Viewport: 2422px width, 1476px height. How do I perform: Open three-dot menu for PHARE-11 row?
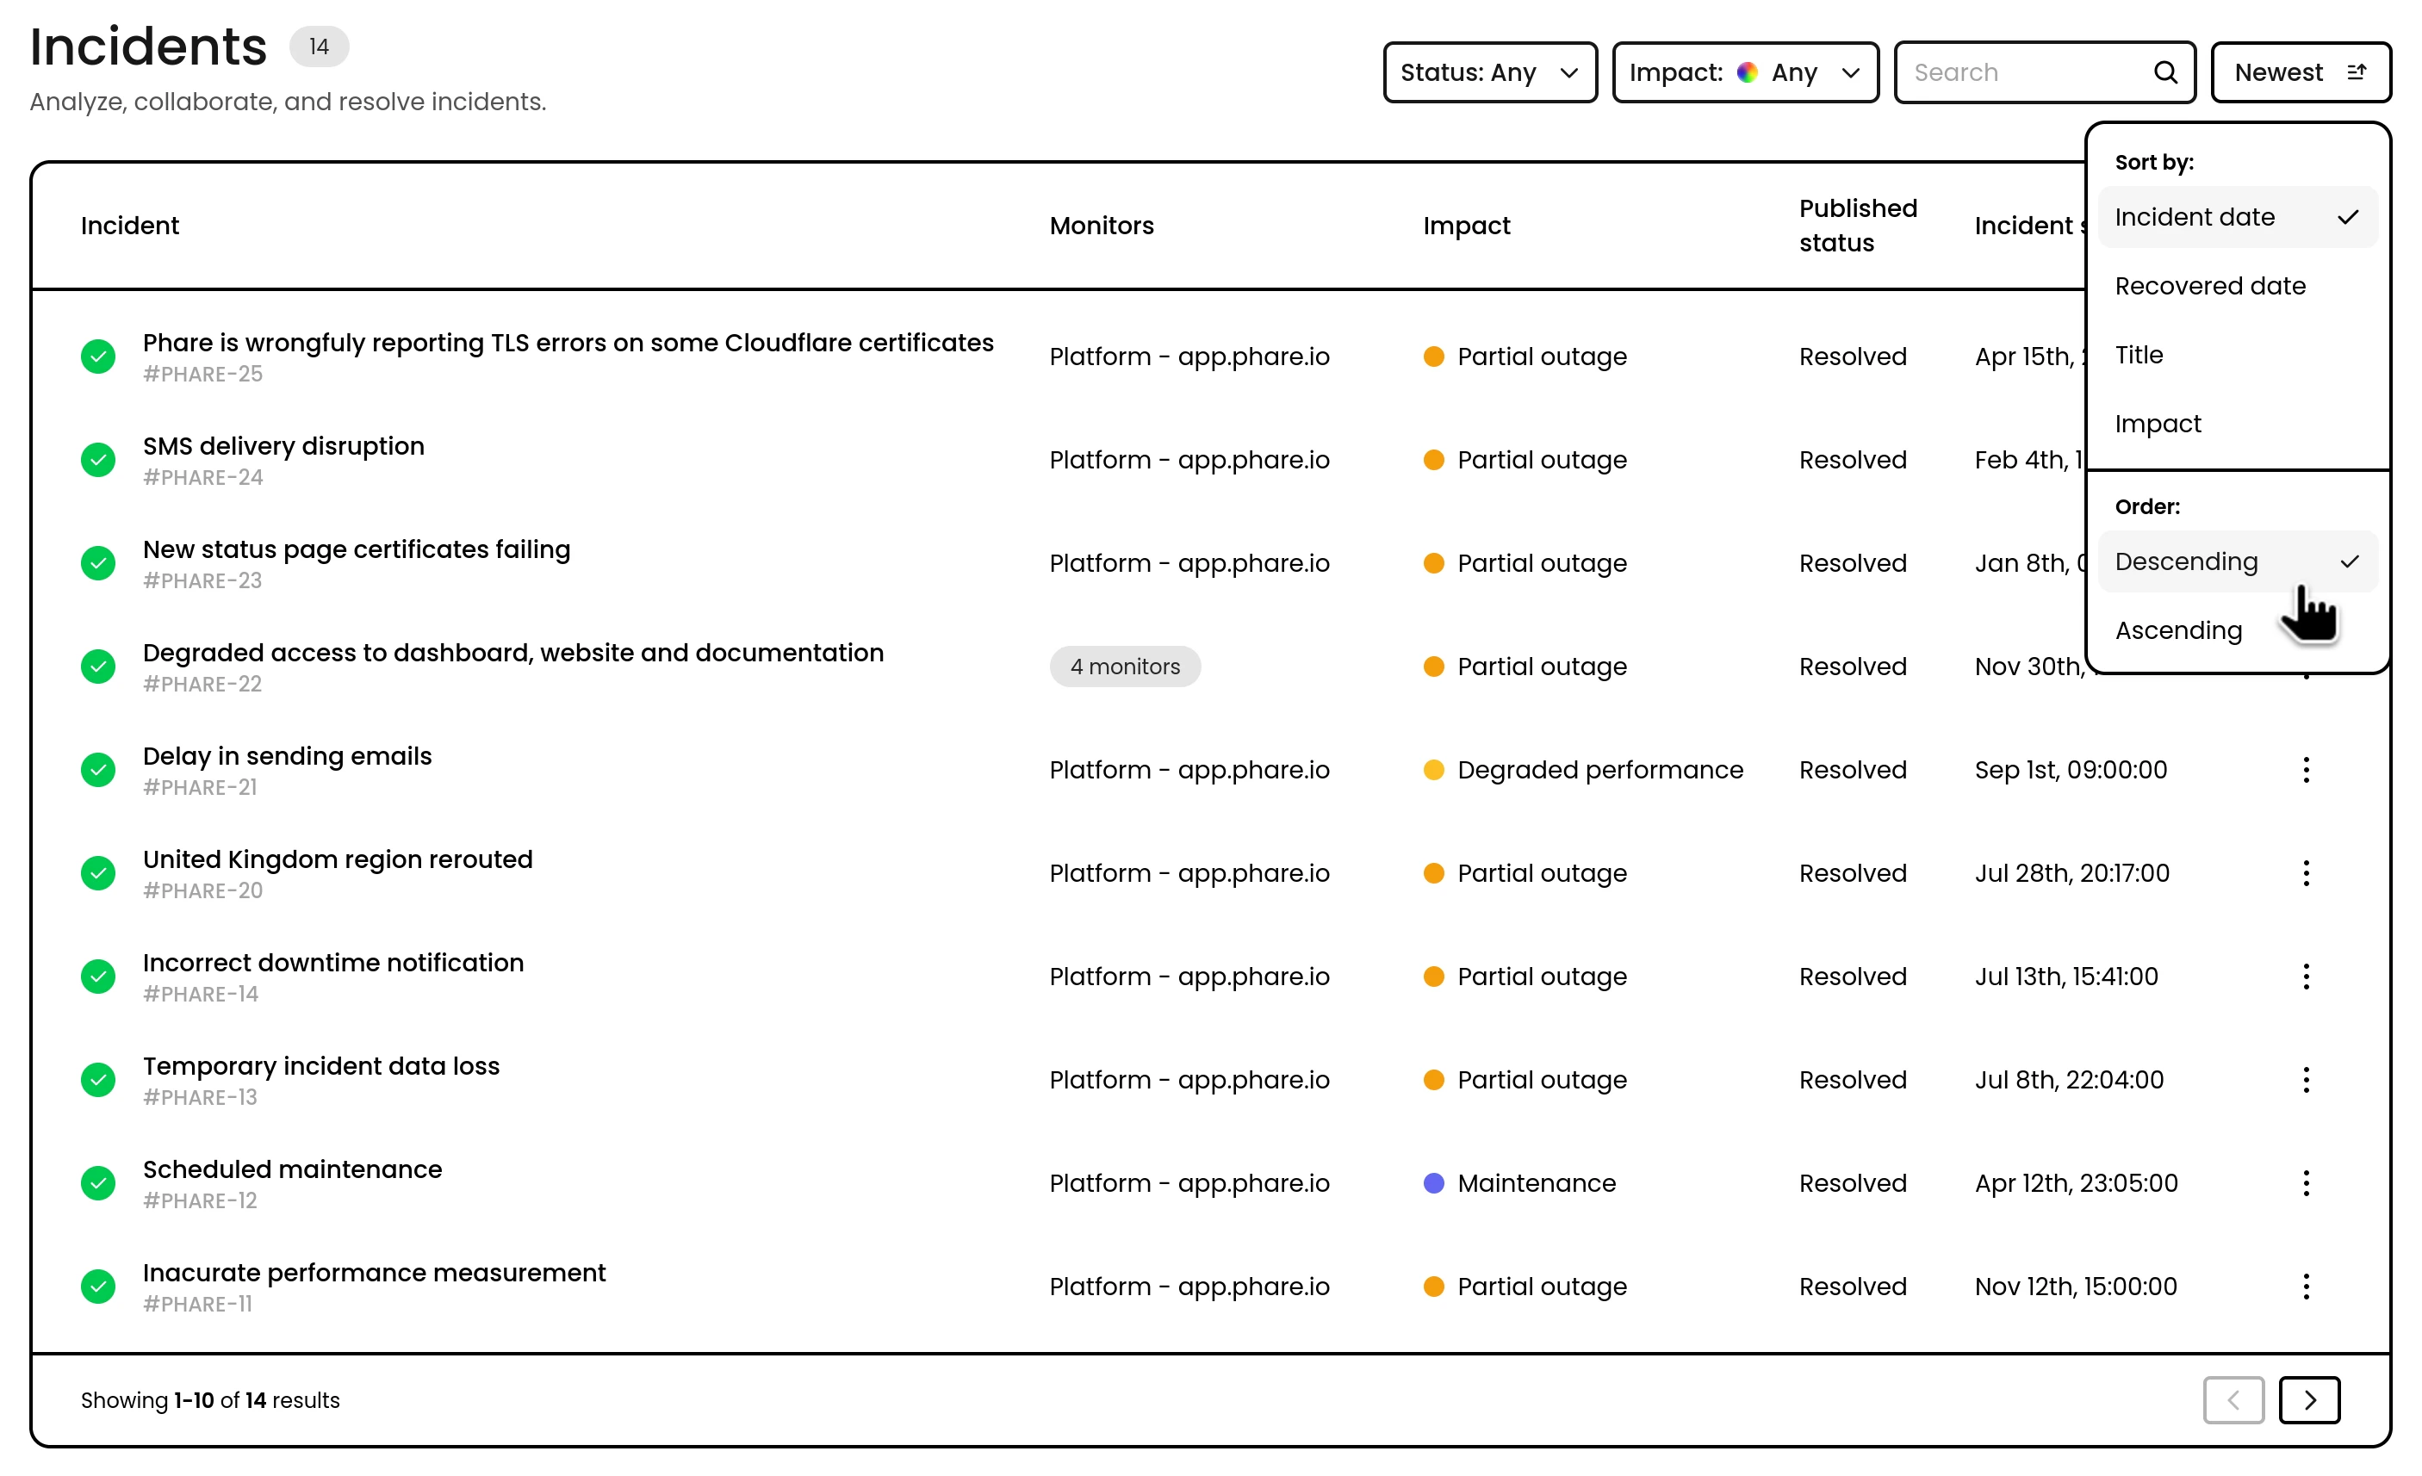pos(2305,1286)
